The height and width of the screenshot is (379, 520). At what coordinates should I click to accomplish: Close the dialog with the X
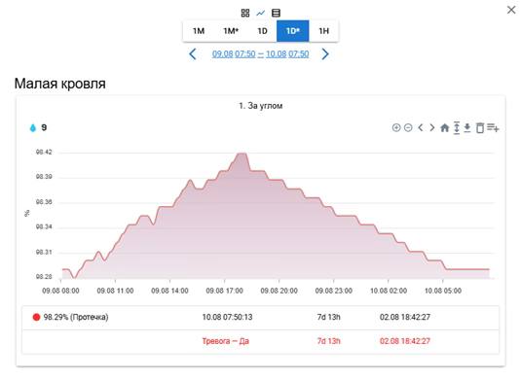click(511, 10)
